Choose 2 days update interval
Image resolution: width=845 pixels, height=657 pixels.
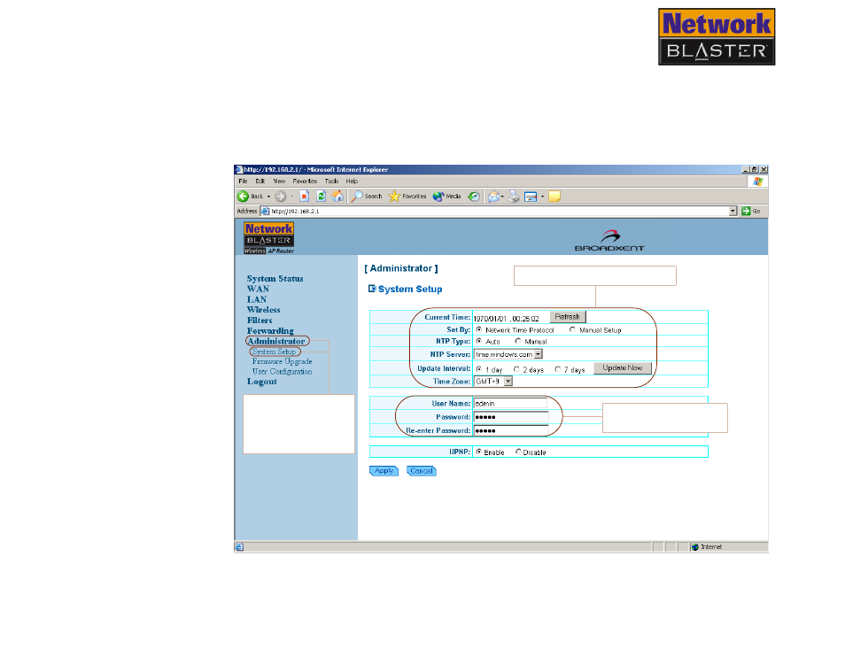tap(516, 369)
